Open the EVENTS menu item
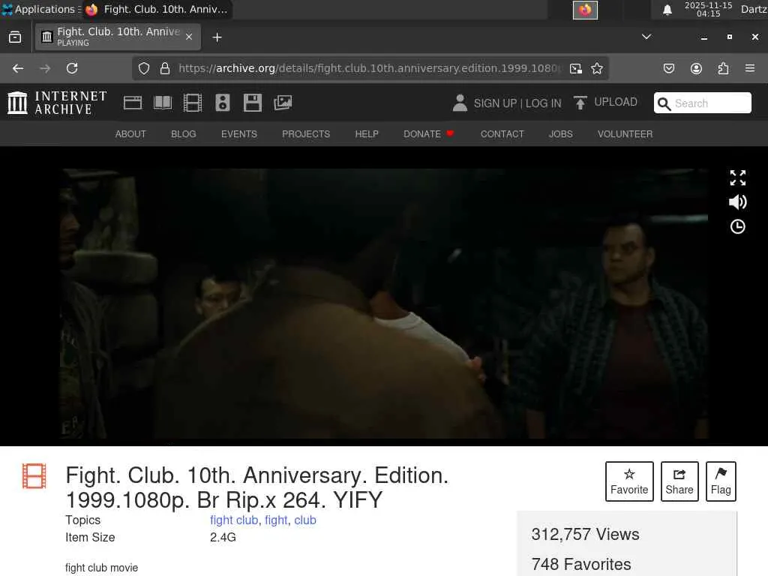 click(239, 134)
